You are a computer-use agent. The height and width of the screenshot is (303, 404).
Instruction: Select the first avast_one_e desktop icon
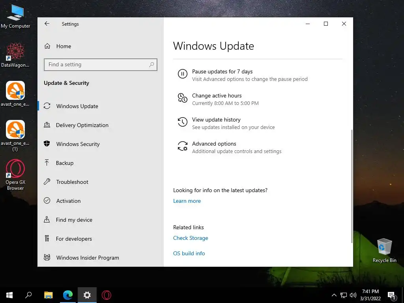click(x=15, y=94)
